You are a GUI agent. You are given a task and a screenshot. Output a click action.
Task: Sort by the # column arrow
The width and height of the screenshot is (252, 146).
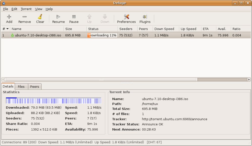click(x=7, y=29)
